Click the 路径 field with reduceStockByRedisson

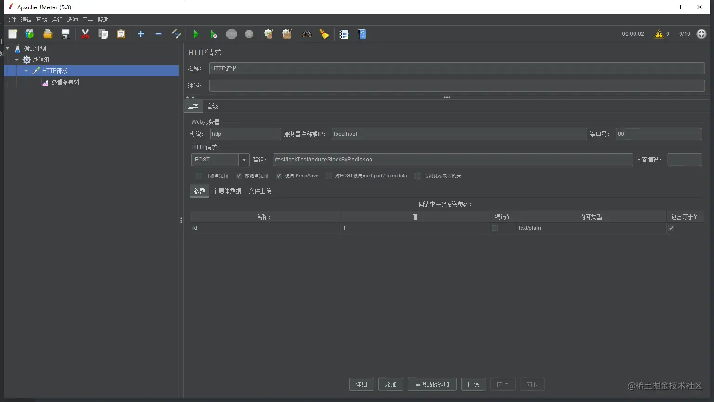[453, 160]
